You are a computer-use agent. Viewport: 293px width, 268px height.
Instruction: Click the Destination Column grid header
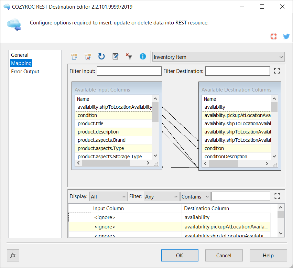[x=226, y=208]
